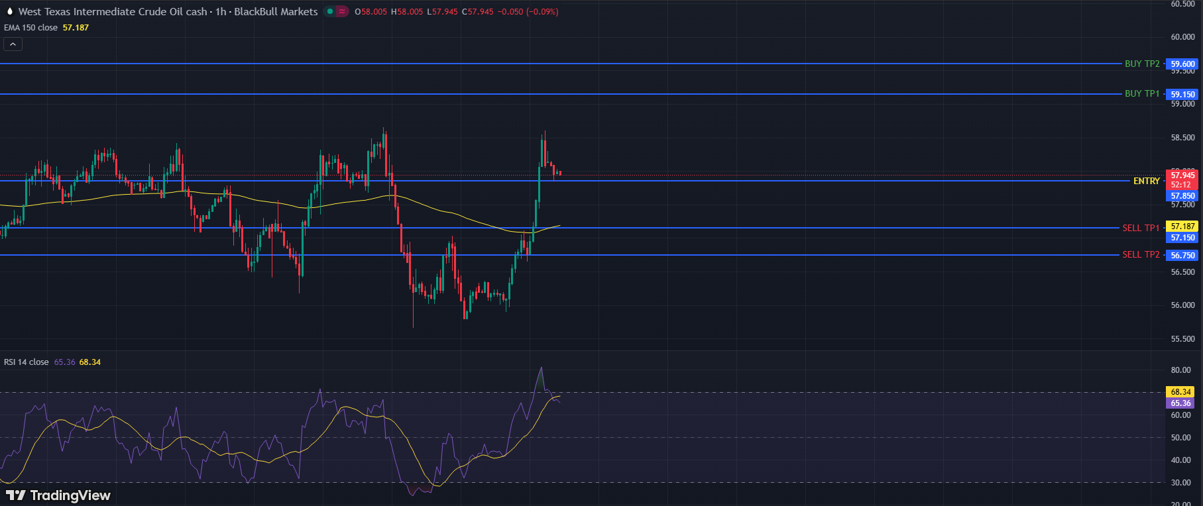Select the SELL TP1 line label

[1140, 228]
